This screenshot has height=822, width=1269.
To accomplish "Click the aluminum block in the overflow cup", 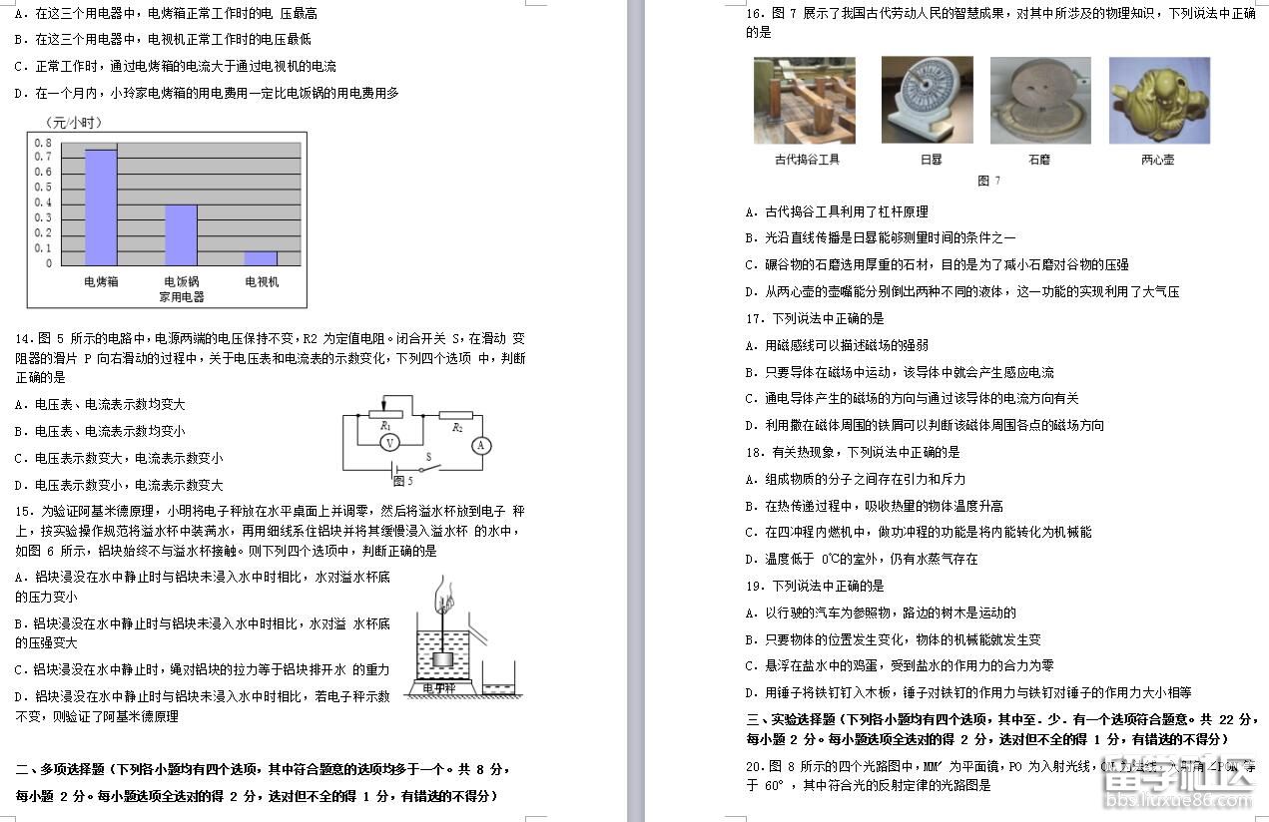I will 440,658.
